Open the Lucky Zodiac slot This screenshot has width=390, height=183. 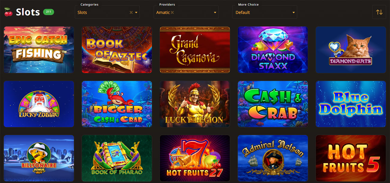tap(39, 104)
